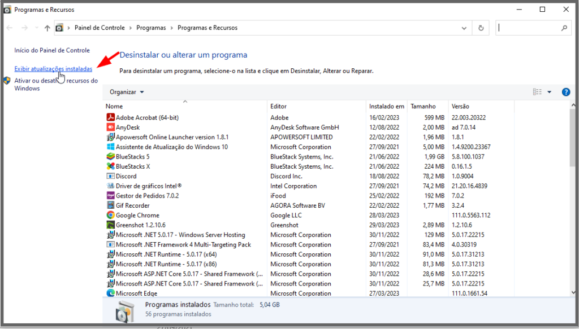Click Programas e Recursos breadcrumb
Image resolution: width=579 pixels, height=329 pixels.
coord(208,28)
